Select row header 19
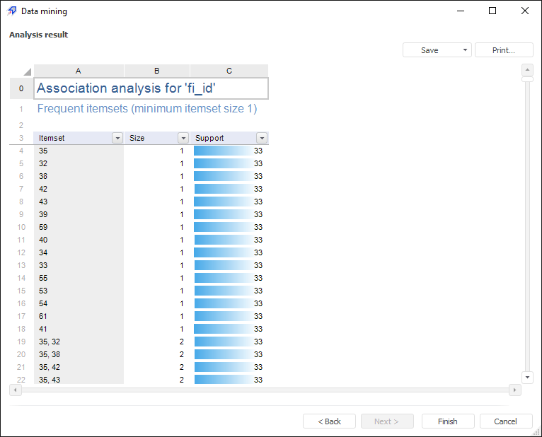 click(21, 342)
